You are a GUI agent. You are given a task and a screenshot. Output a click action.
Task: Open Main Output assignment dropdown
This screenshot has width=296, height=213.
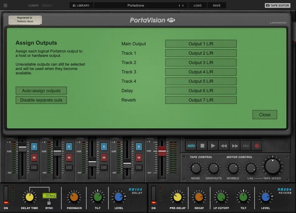[201, 44]
